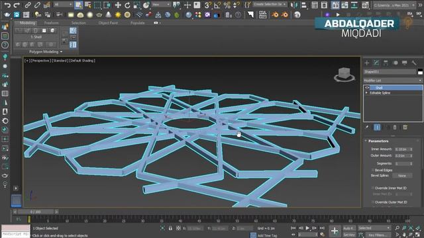Open Select by Name dialog

click(x=88, y=5)
